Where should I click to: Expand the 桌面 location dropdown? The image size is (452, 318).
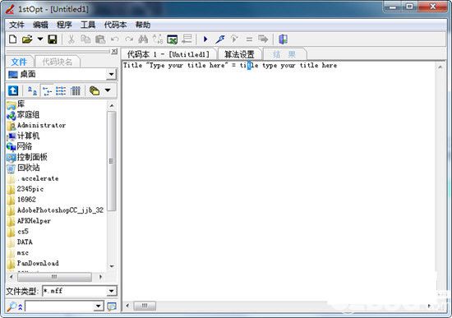pyautogui.click(x=111, y=75)
